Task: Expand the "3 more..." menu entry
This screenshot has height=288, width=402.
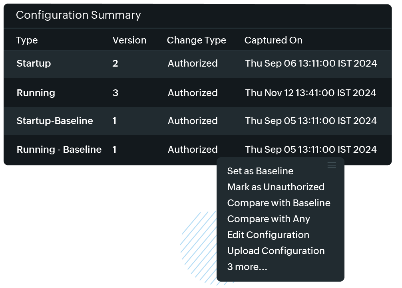Action: [x=247, y=266]
